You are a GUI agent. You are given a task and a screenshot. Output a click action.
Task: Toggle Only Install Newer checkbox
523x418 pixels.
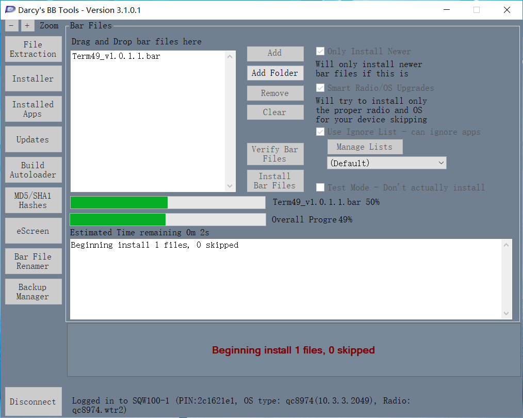[x=320, y=52]
